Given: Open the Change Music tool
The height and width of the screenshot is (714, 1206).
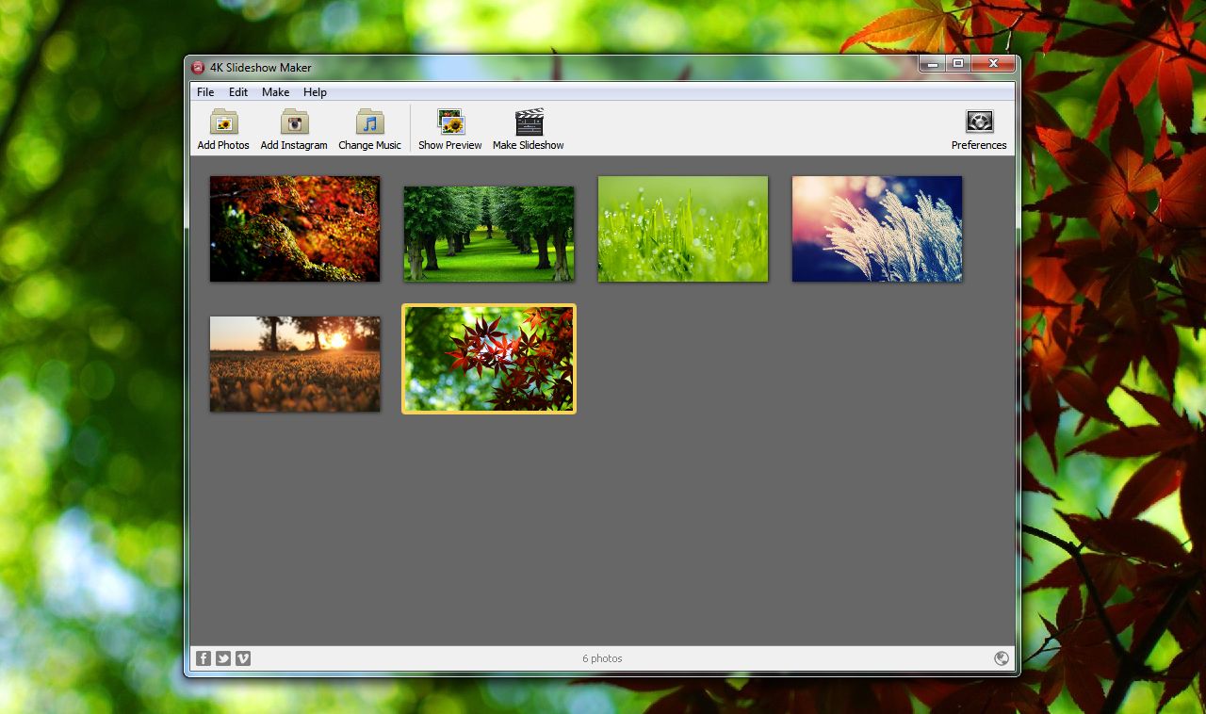Looking at the screenshot, I should click(x=368, y=128).
